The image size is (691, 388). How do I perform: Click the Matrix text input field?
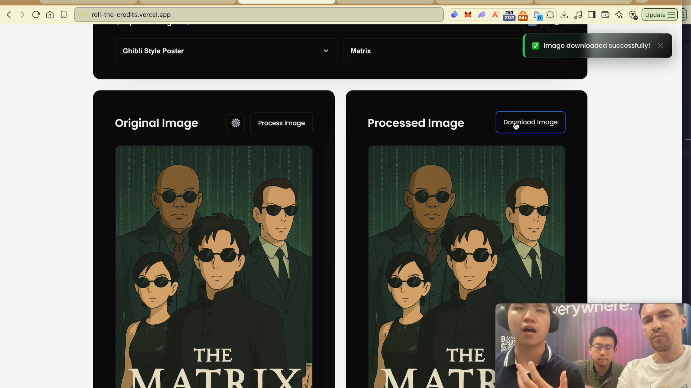click(x=454, y=51)
